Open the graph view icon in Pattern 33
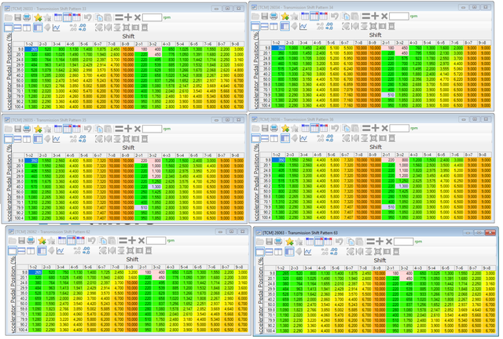 click(56, 27)
